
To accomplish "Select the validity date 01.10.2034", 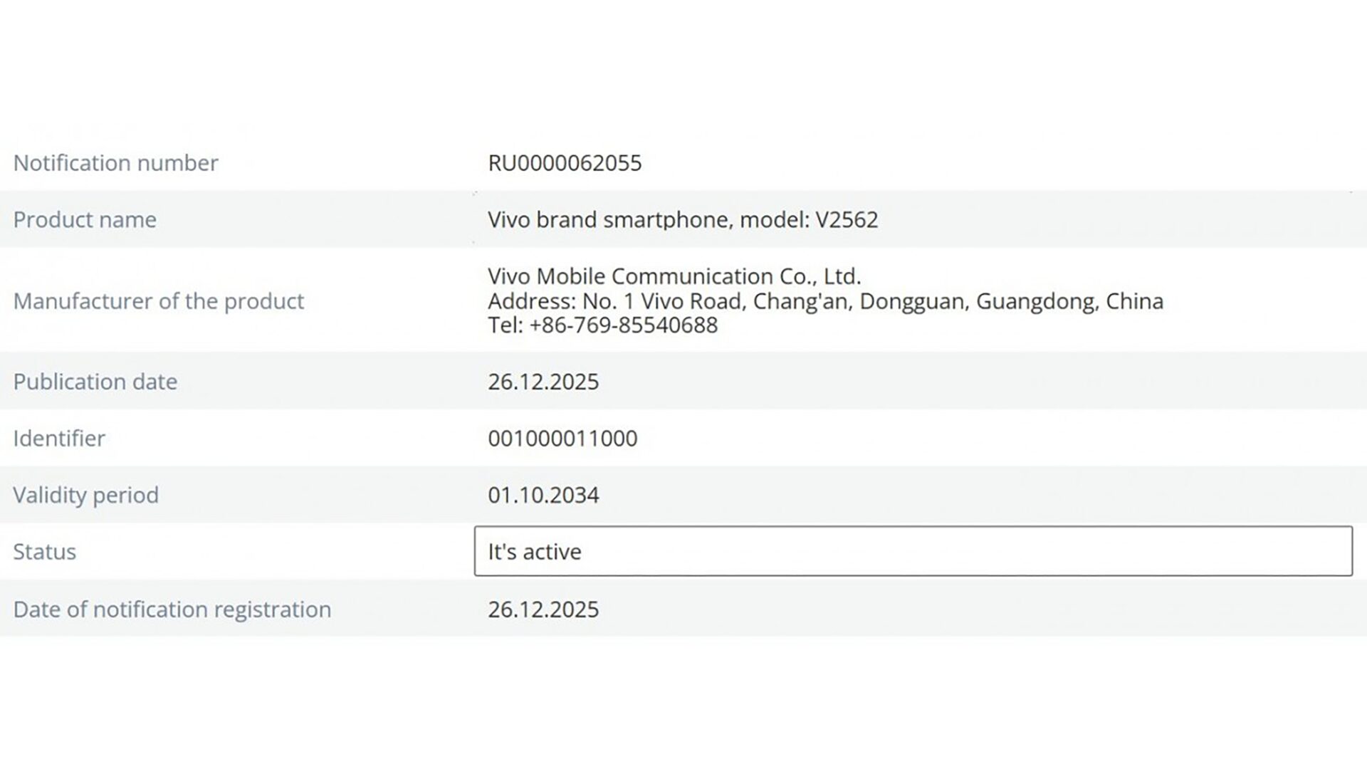I will click(x=543, y=495).
